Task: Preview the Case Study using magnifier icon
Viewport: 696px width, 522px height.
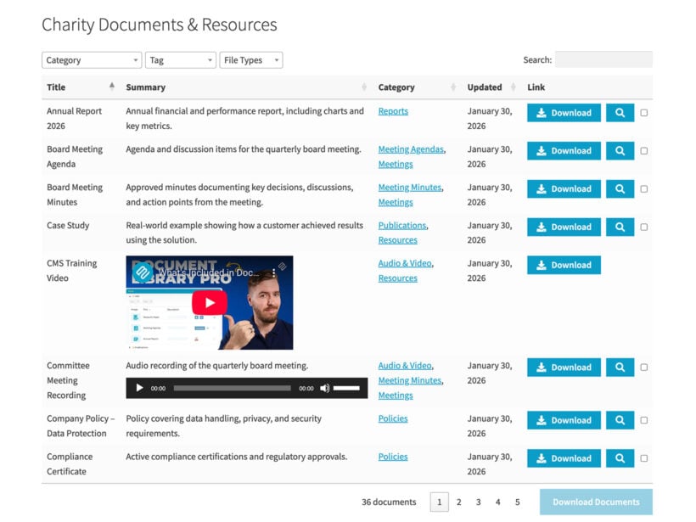Action: [621, 227]
